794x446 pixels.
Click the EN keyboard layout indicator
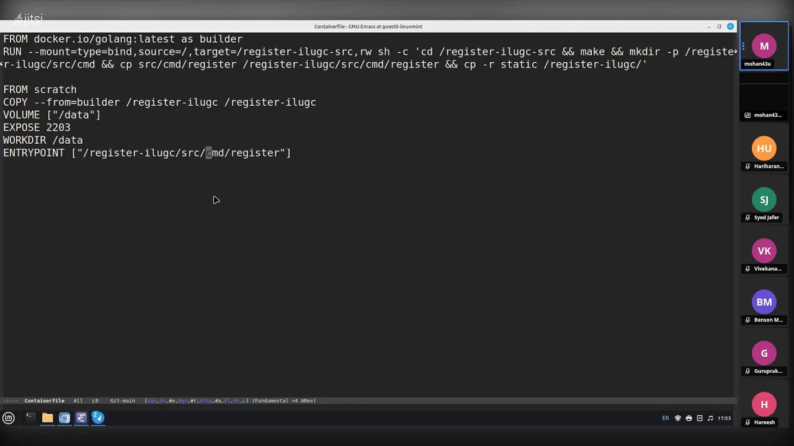pos(666,418)
